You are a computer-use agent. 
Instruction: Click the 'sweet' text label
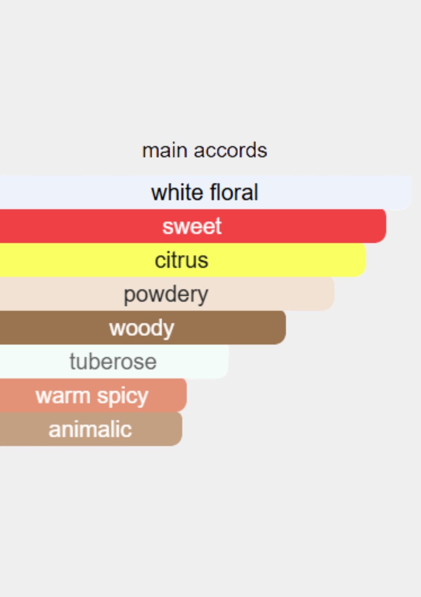[x=192, y=226]
